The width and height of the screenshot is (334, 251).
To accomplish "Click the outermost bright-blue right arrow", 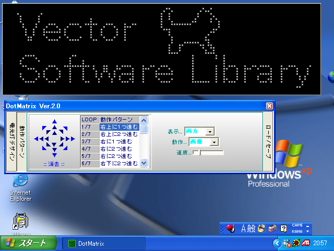I will click(x=73, y=139).
